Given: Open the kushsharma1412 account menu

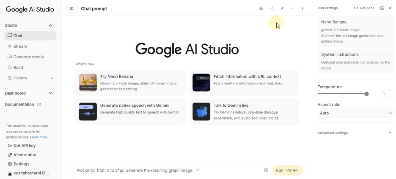Looking at the screenshot, I should pos(28,173).
